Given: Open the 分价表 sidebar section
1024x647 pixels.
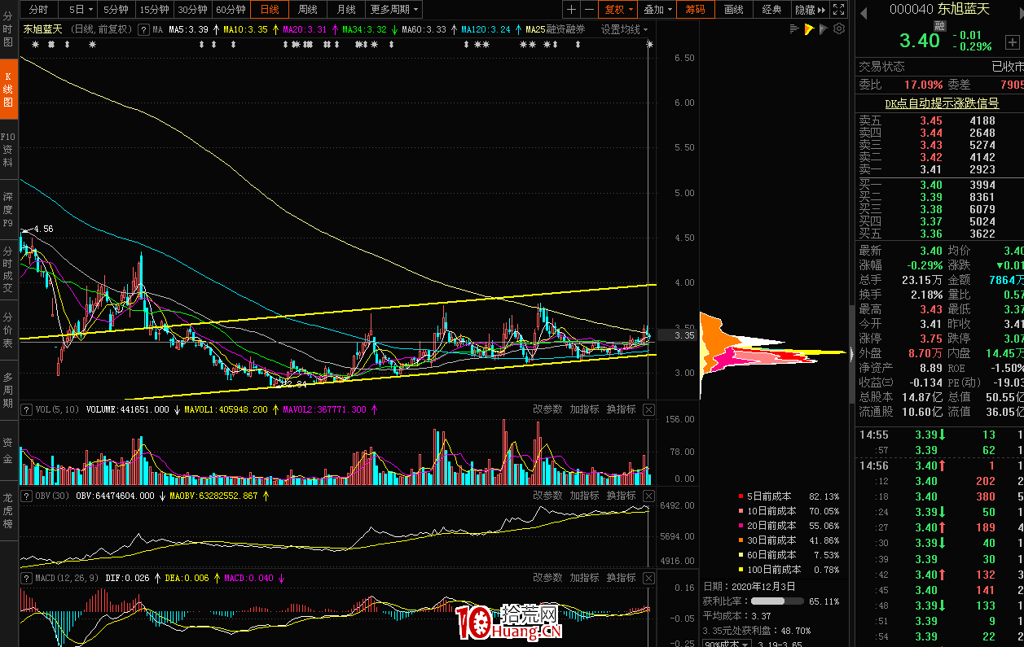Looking at the screenshot, I should tap(8, 330).
